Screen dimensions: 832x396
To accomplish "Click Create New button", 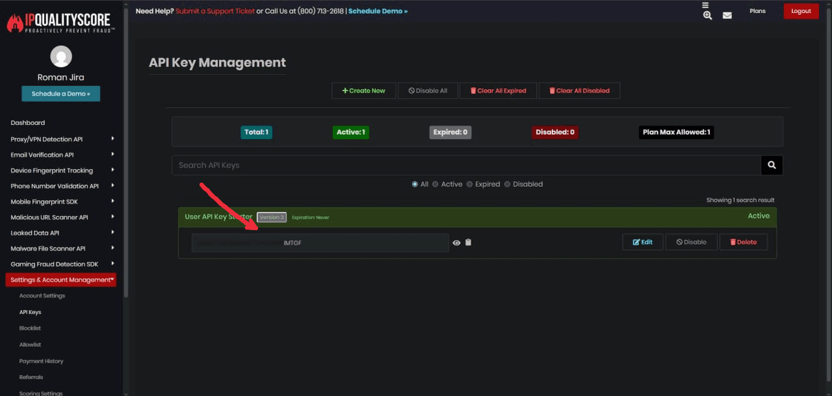I will (x=363, y=90).
